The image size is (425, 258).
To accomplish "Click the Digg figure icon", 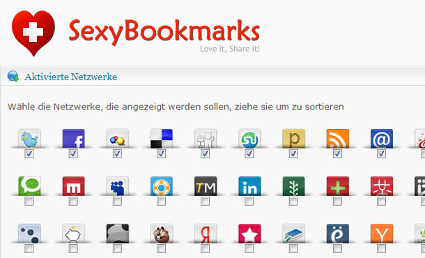I will (x=206, y=139).
